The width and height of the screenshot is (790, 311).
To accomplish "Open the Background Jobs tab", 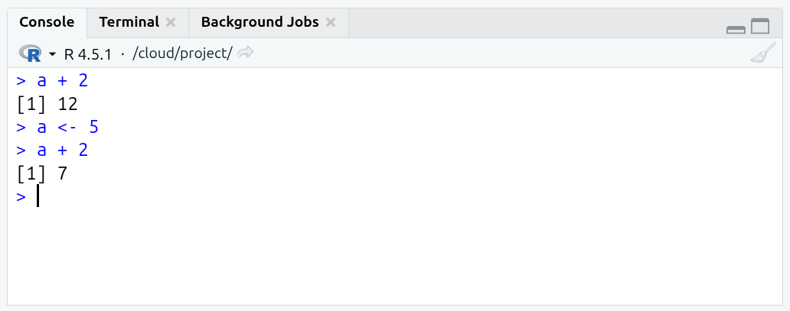I will coord(260,22).
